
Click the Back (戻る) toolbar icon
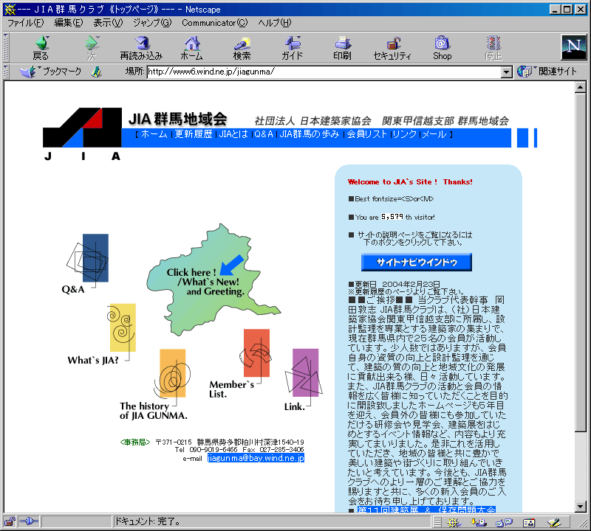(41, 48)
